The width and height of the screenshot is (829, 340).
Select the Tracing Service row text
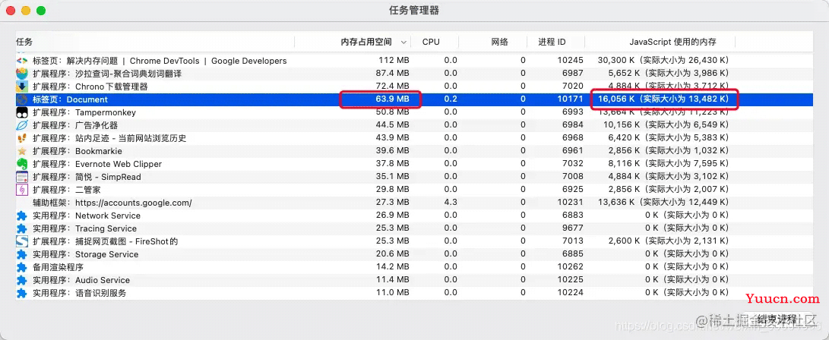(84, 228)
